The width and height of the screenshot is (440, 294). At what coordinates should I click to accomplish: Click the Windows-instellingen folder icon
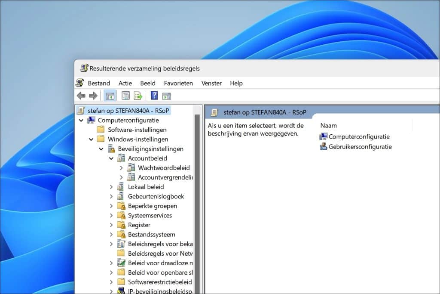point(101,139)
